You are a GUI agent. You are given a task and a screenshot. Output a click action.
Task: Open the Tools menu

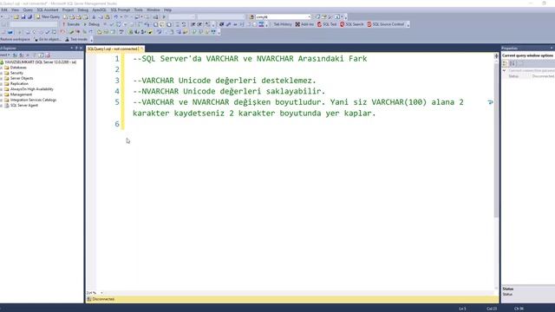[x=139, y=10]
